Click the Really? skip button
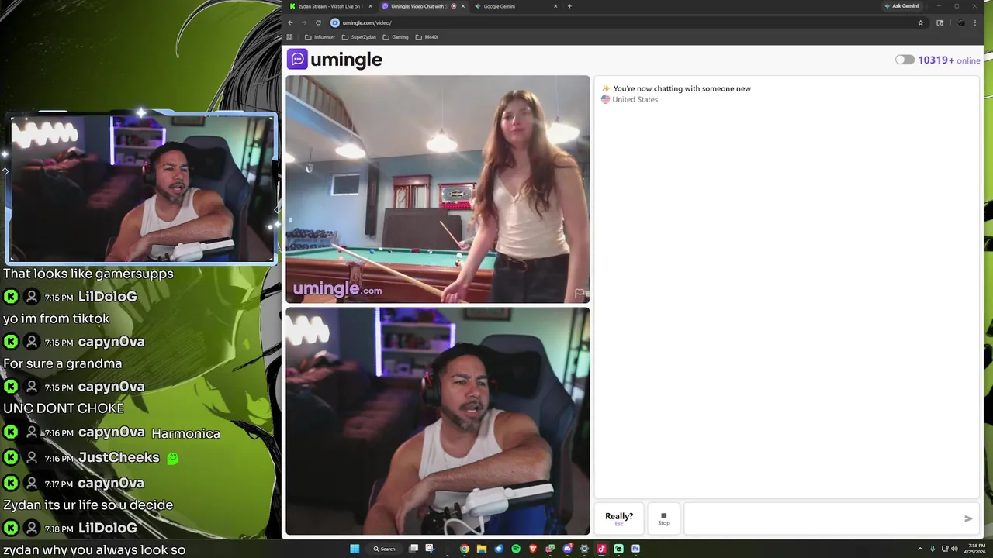This screenshot has height=558, width=993. [619, 518]
